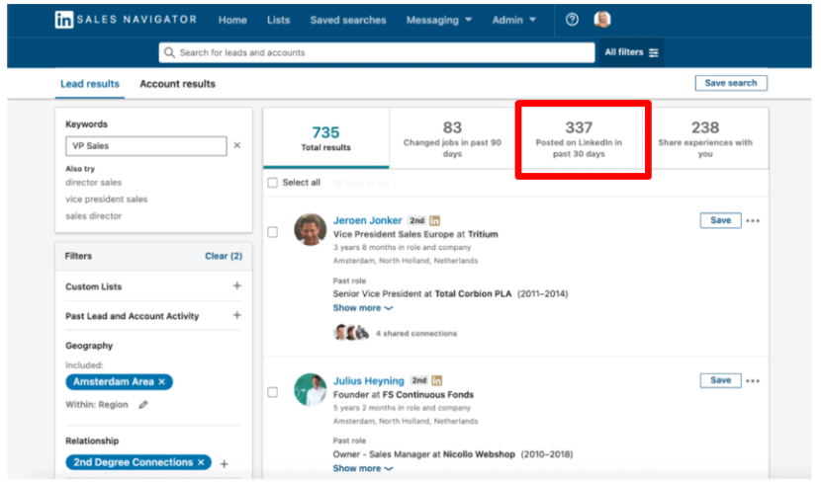Remove the Amsterdam Area filter chip
Screen dimensions: 821x482
click(162, 381)
